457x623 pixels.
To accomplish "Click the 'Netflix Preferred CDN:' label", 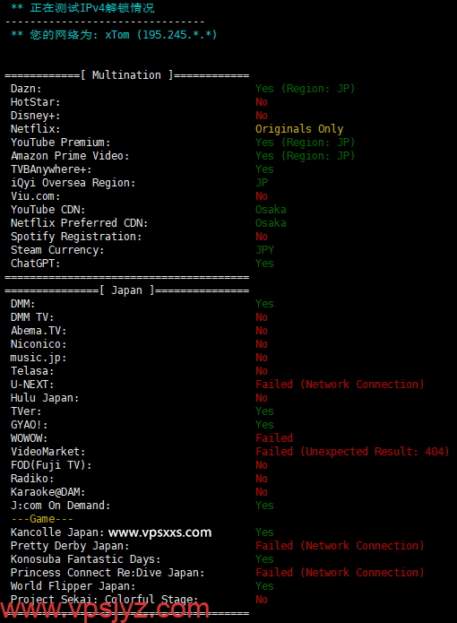I will click(80, 223).
